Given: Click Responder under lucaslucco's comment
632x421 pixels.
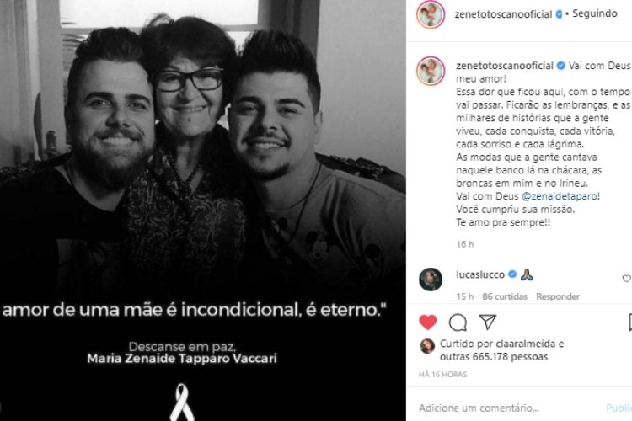Looking at the screenshot, I should [558, 296].
